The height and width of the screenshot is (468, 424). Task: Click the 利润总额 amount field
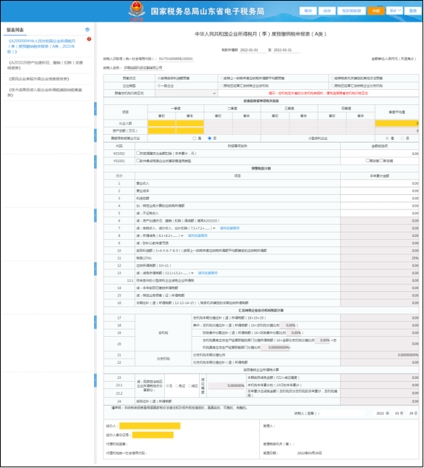[x=380, y=199]
